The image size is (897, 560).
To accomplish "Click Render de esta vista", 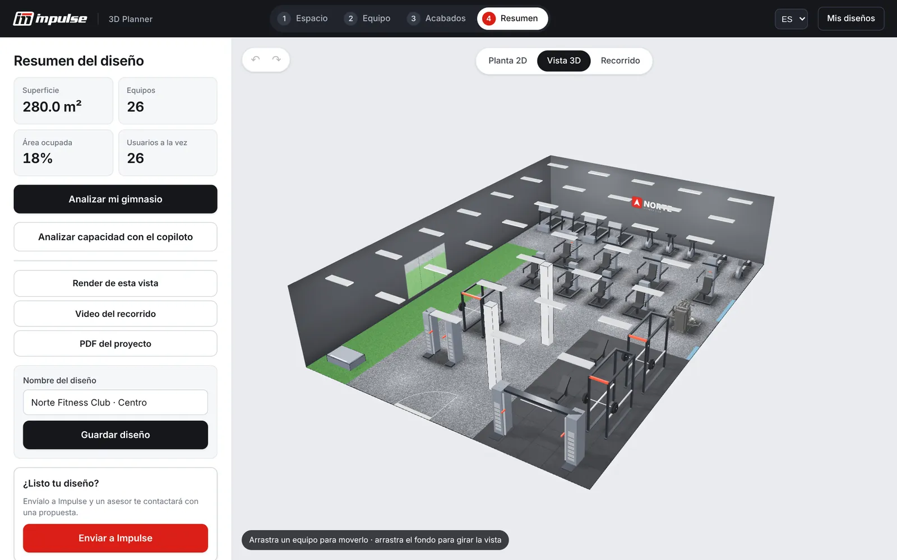I will [115, 283].
